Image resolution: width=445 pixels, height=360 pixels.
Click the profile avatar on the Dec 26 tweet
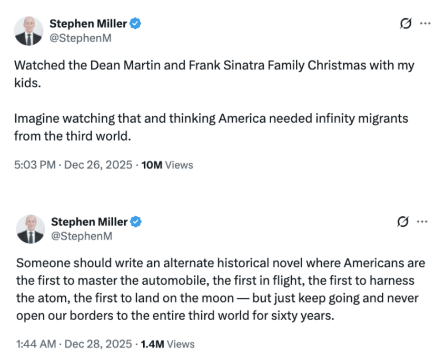pyautogui.click(x=28, y=31)
